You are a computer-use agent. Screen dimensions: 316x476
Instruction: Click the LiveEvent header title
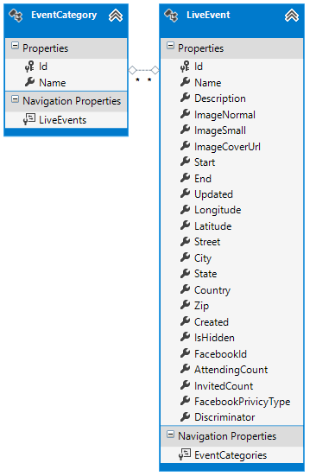208,15
